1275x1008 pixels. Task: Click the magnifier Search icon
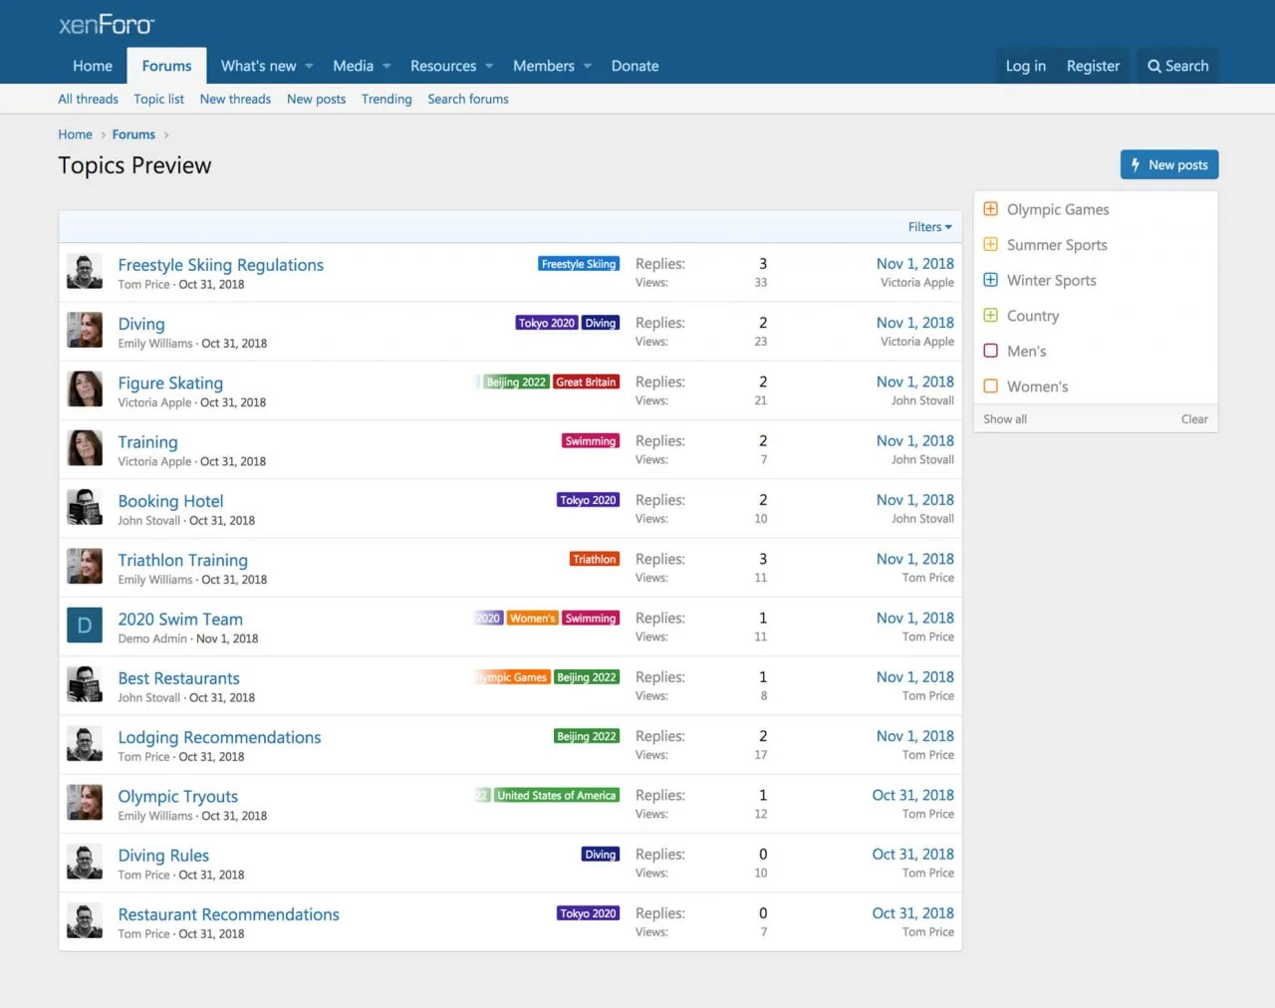1153,67
